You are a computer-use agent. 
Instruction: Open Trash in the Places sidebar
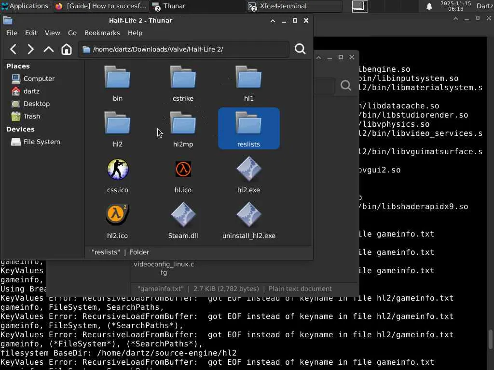click(26, 117)
